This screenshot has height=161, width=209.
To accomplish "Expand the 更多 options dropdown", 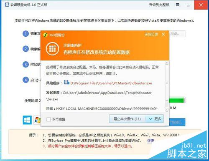I will pos(155,119).
